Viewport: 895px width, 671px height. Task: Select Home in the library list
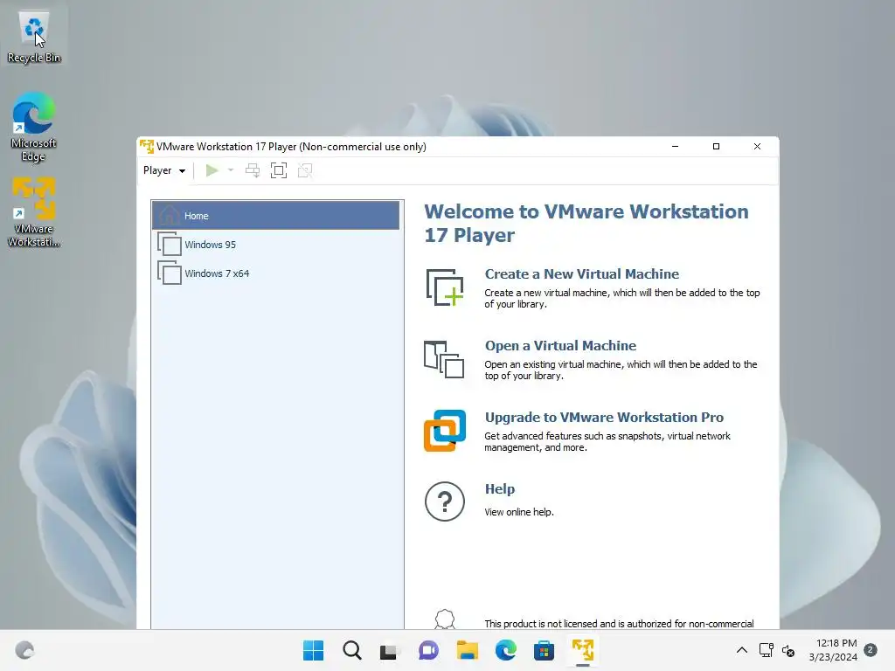[x=275, y=216]
